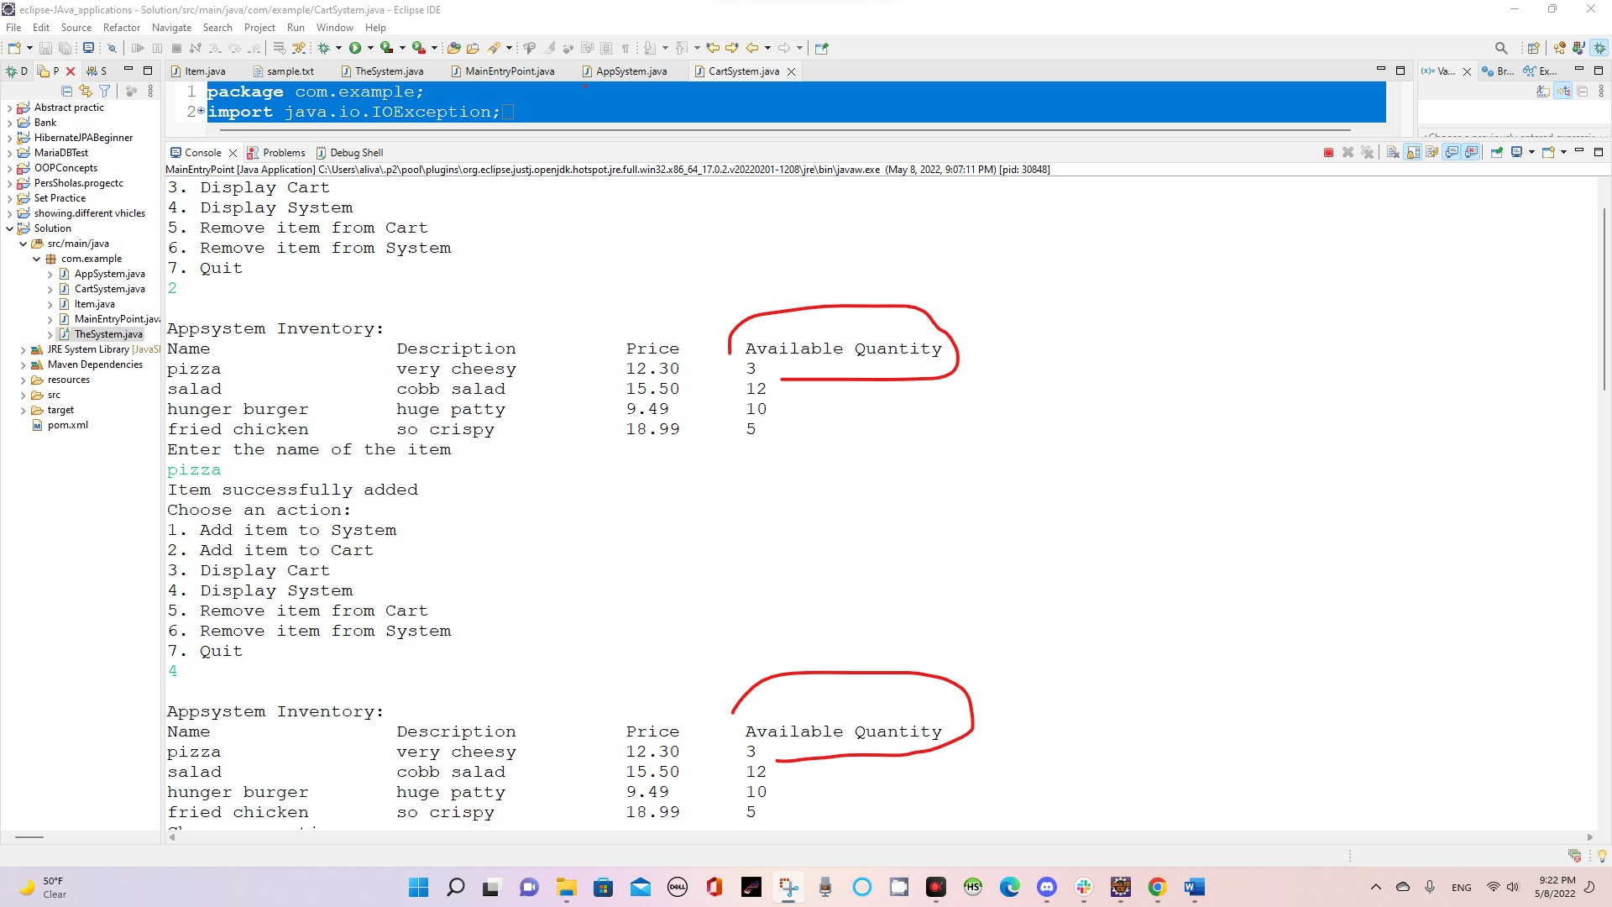Click the Filter icon in Package Explorer
This screenshot has height=907, width=1612.
(x=105, y=91)
